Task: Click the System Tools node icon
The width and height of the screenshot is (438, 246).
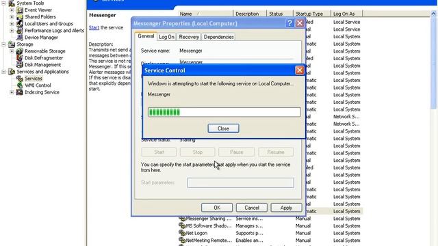Action: (12, 3)
